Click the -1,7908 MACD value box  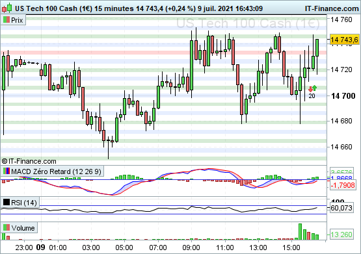tap(342, 185)
